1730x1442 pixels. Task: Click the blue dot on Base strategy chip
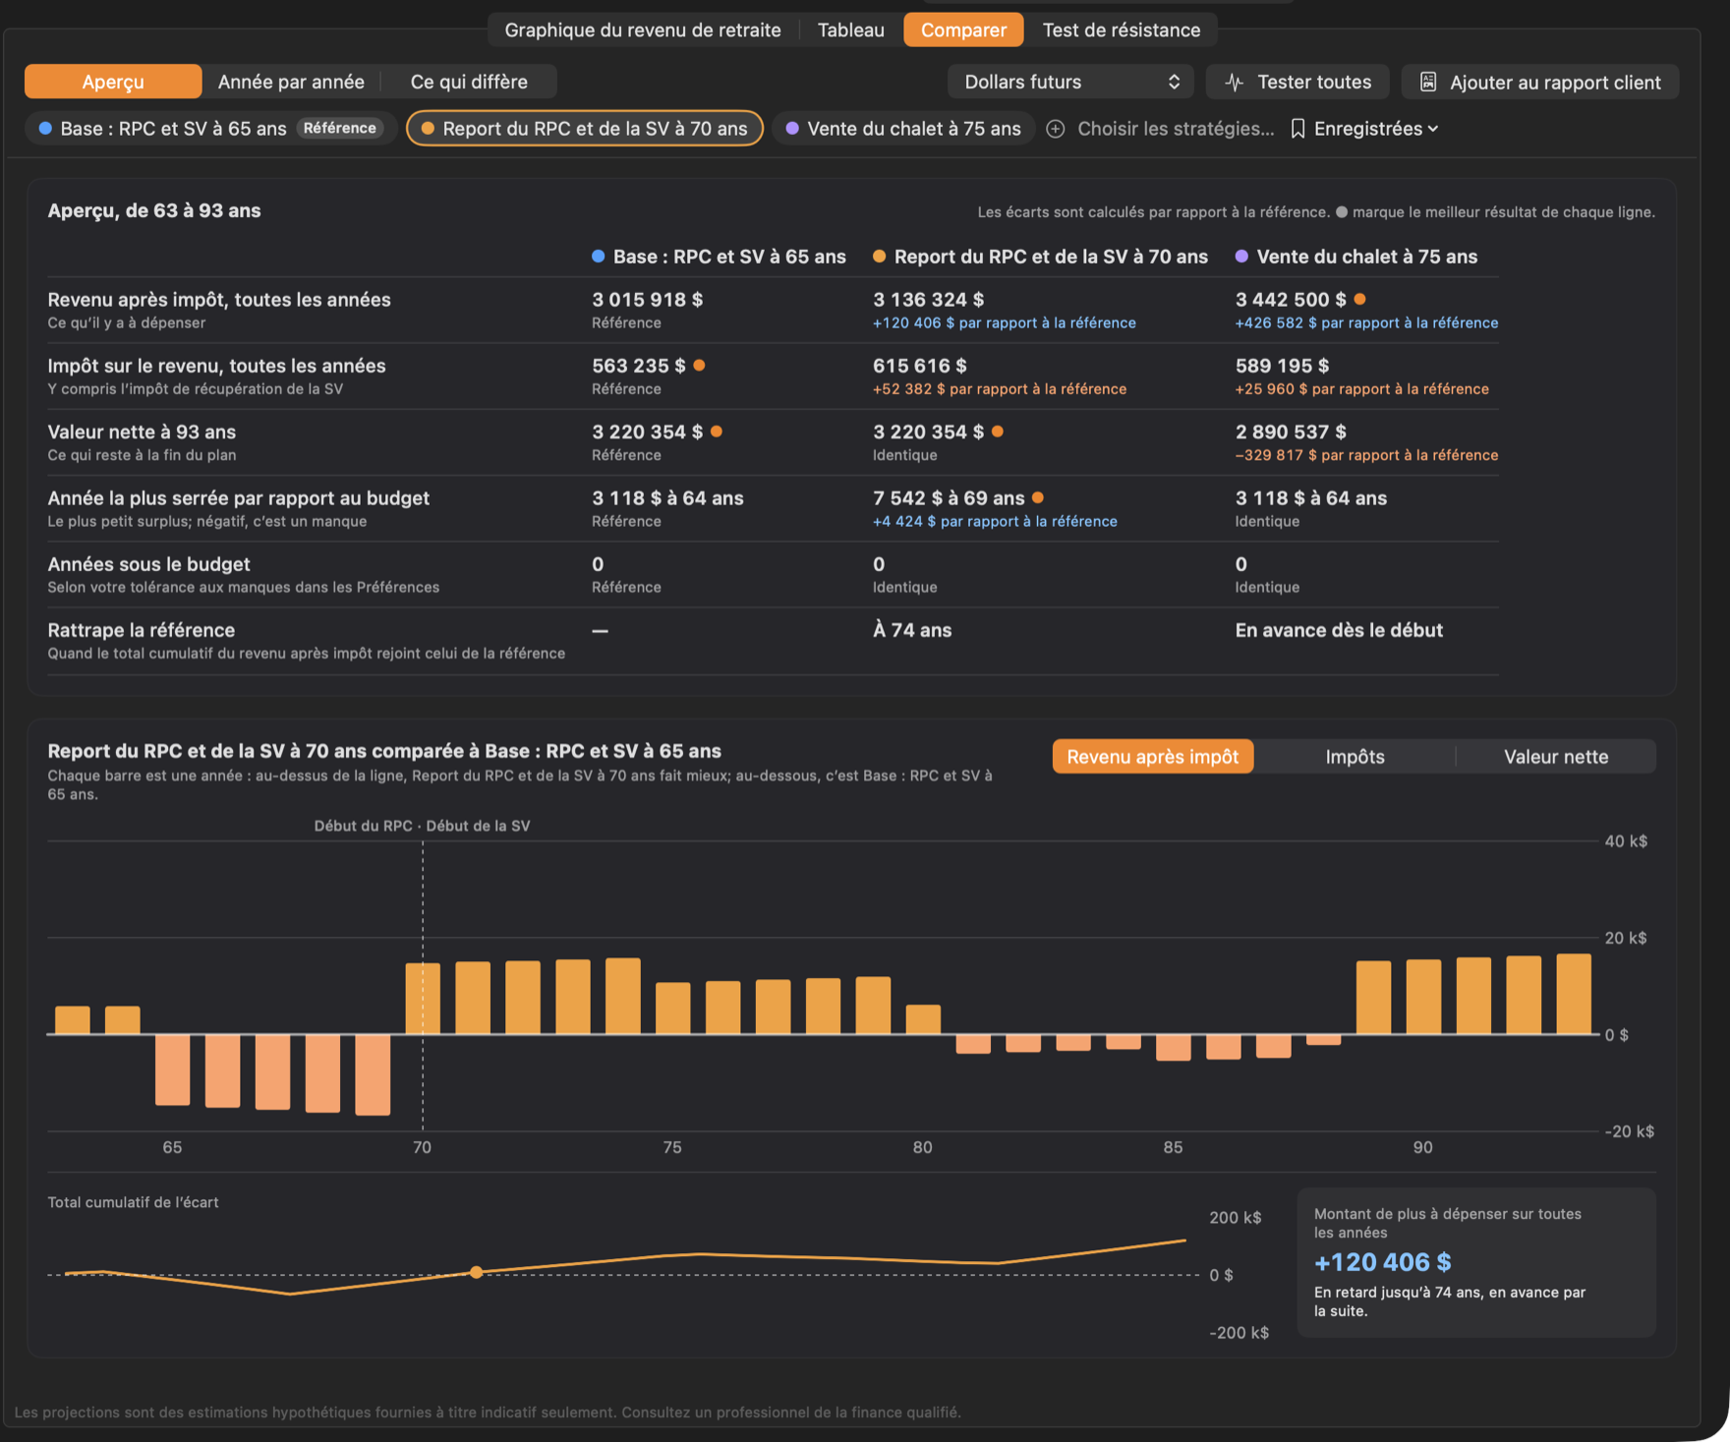pos(45,129)
